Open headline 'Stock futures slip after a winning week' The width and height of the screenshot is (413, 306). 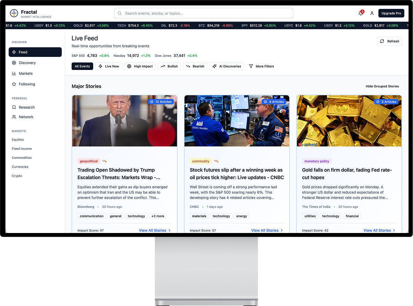[237, 174]
